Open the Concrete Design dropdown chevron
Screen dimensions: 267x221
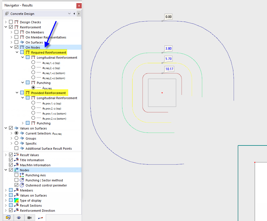coord(69,13)
